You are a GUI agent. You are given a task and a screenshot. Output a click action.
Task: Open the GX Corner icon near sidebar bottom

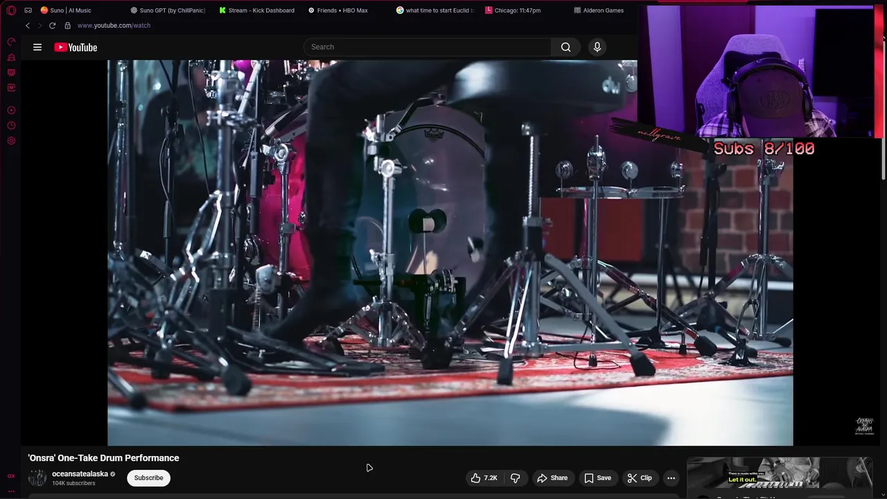(11, 476)
